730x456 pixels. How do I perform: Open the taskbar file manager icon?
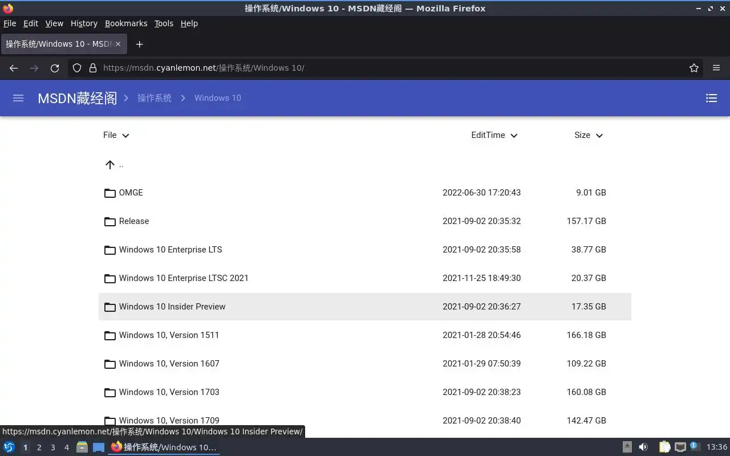82,447
